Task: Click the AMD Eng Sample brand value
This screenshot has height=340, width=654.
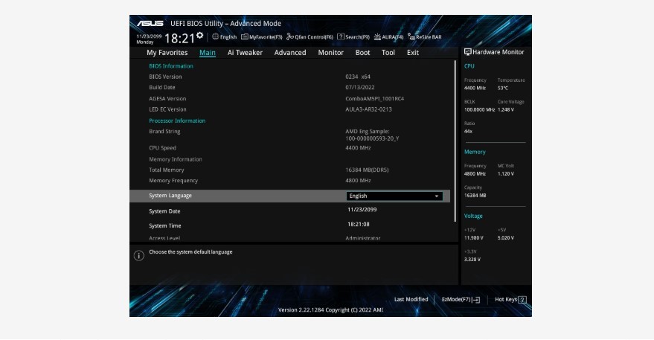Action: pyautogui.click(x=372, y=135)
